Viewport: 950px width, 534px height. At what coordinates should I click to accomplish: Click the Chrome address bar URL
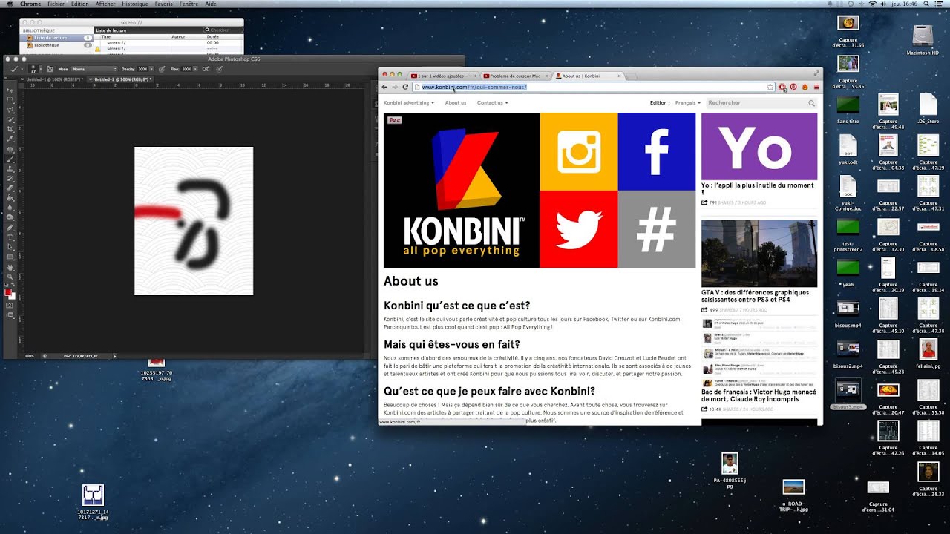[x=474, y=87]
